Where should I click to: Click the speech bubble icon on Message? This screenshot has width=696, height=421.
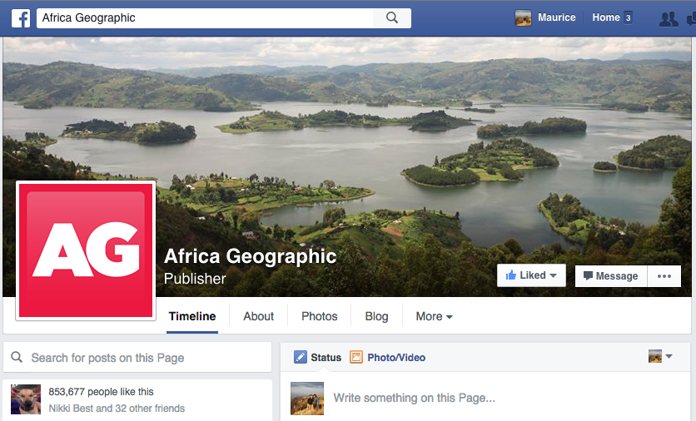pyautogui.click(x=588, y=276)
